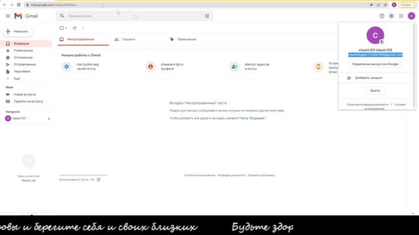Click Управление аккаунтом Google button

pos(375,64)
